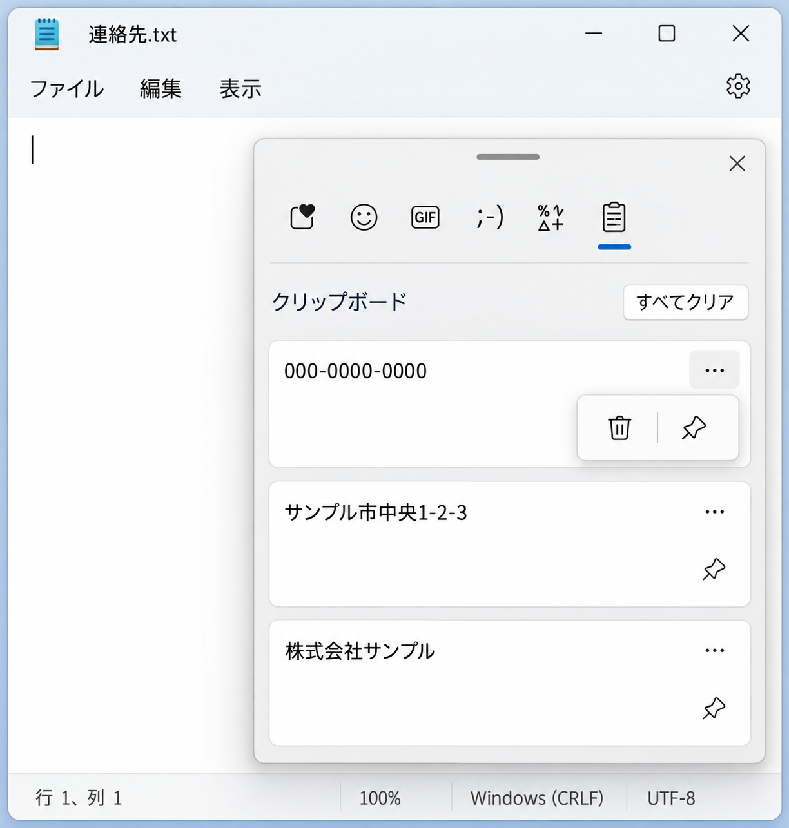
Task: Close the 連絡先.txt Notepad window
Action: (x=741, y=34)
